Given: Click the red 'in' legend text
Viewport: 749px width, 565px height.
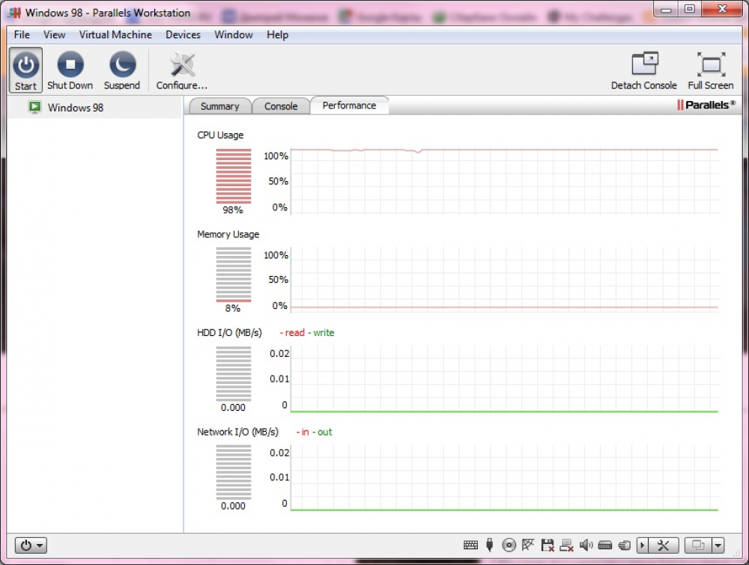Looking at the screenshot, I should click(x=306, y=432).
